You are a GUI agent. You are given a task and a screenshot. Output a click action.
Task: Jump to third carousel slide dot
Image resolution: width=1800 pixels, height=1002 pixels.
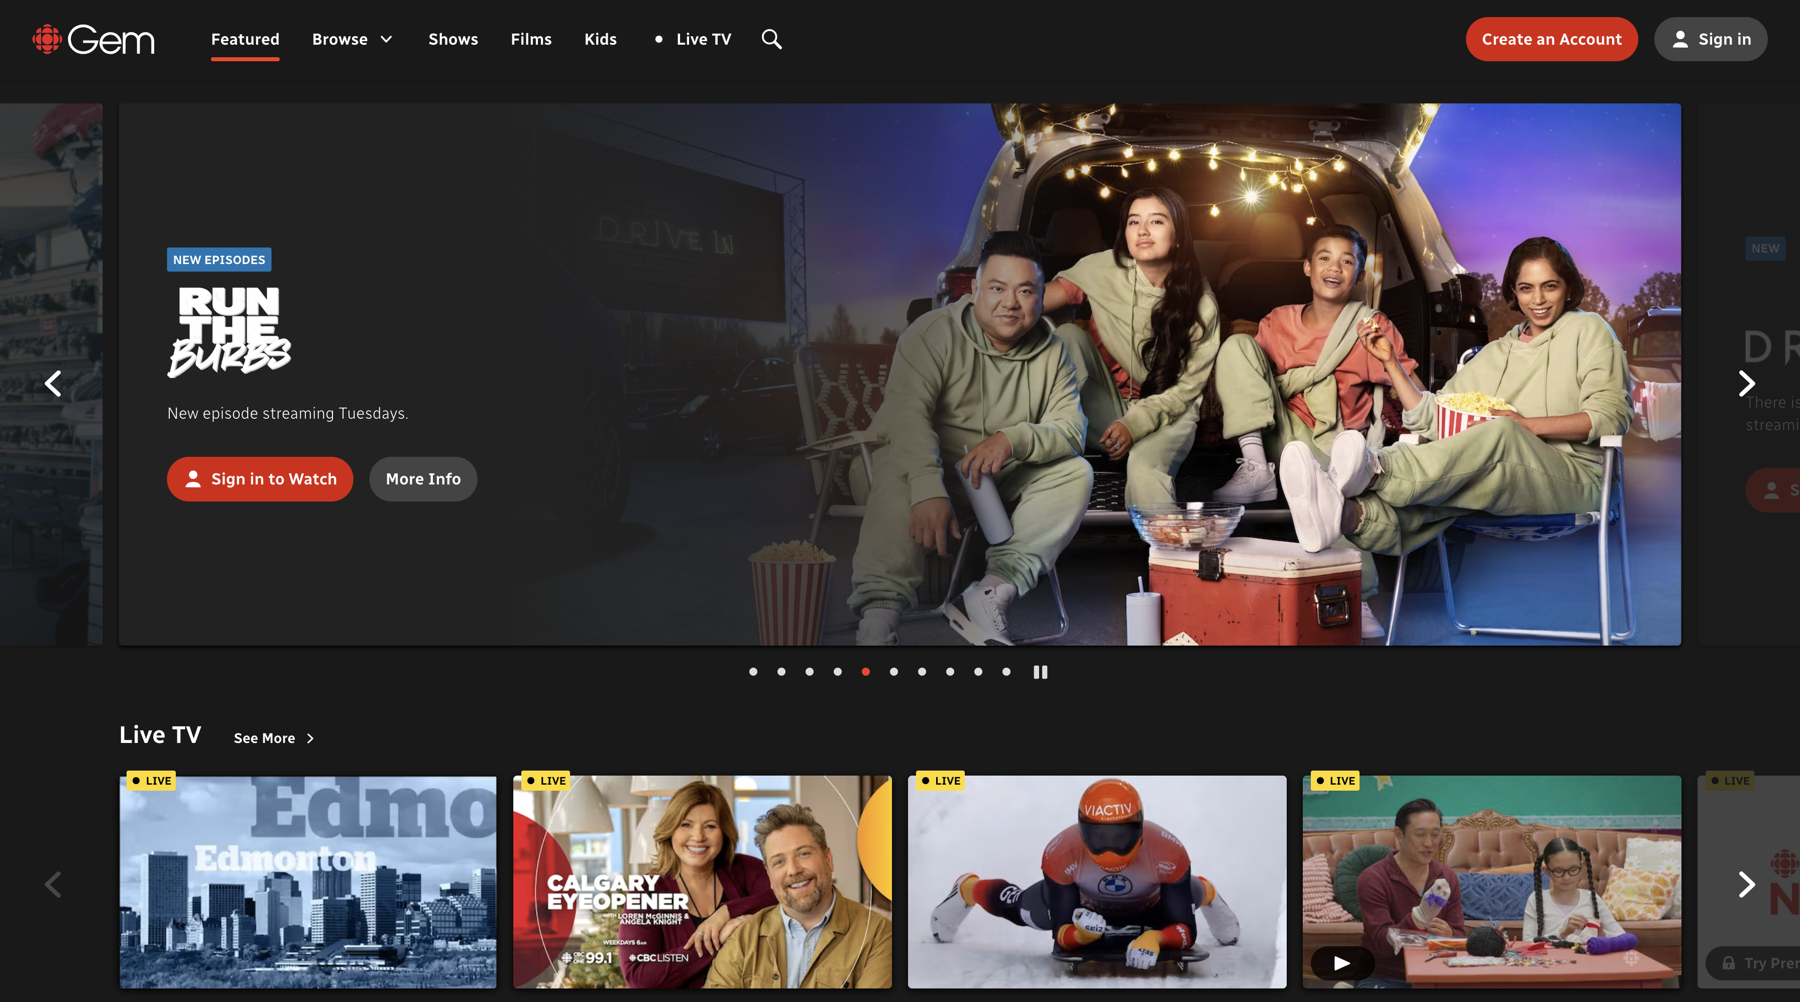(809, 672)
